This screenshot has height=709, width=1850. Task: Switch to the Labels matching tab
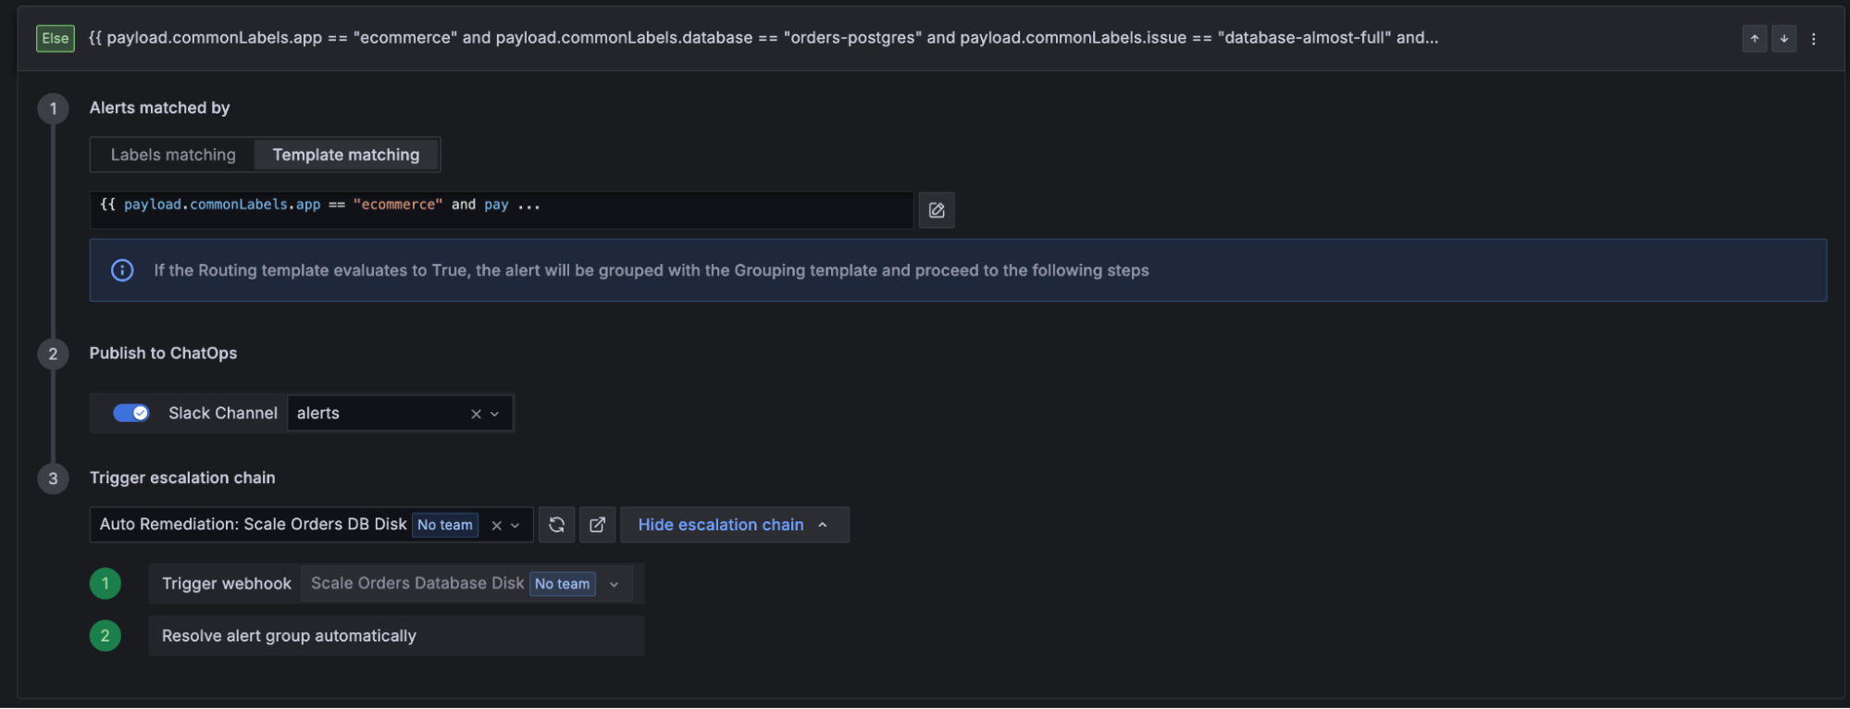pyautogui.click(x=172, y=155)
